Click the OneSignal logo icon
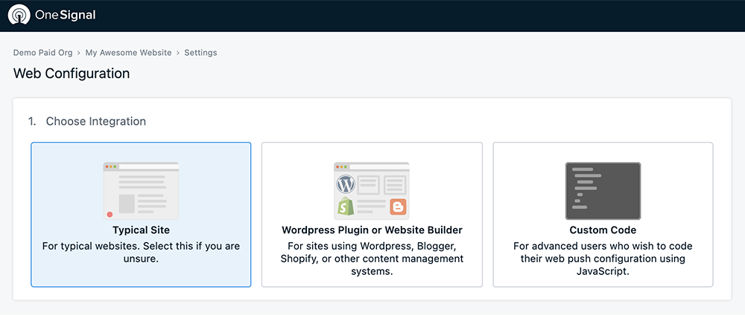Screen dimensions: 745x315 coord(19,15)
